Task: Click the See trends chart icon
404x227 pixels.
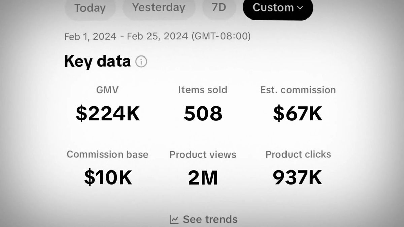Action: (x=174, y=220)
